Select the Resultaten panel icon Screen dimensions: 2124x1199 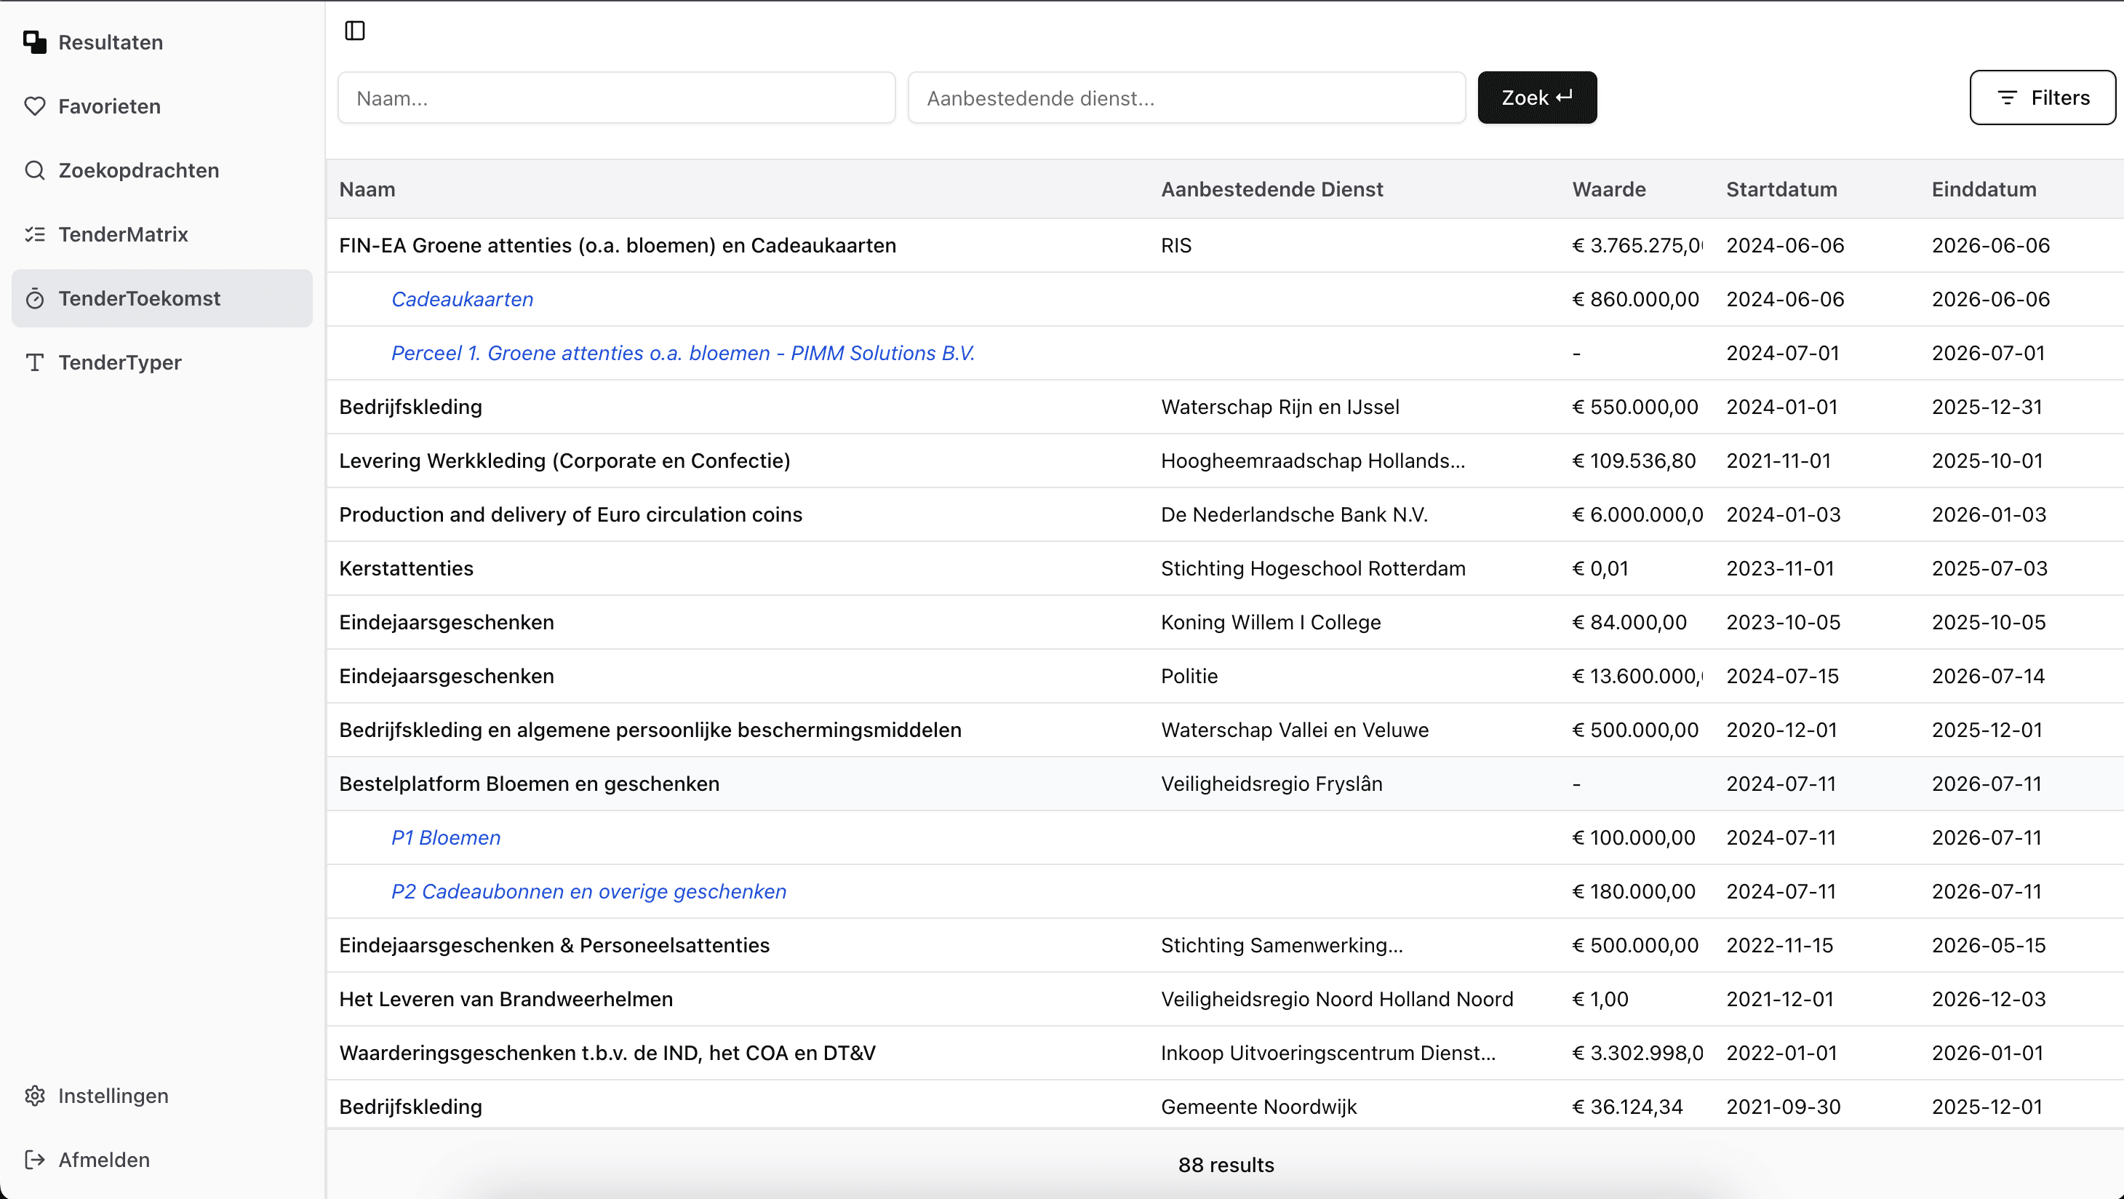(x=35, y=41)
